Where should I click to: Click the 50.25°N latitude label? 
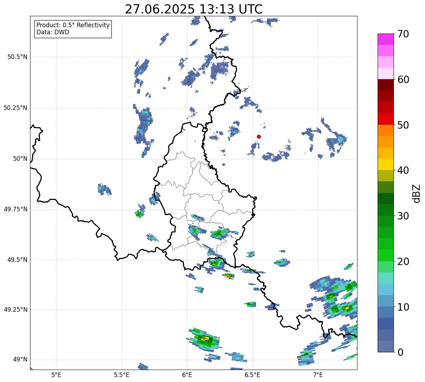16,108
